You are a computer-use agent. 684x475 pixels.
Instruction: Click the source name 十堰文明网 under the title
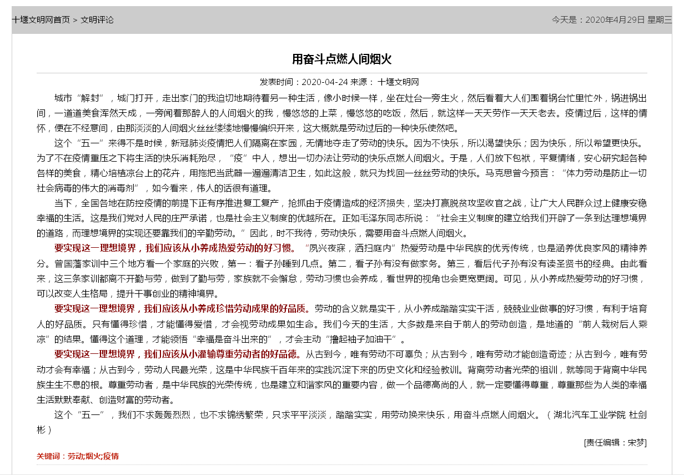pyautogui.click(x=398, y=82)
